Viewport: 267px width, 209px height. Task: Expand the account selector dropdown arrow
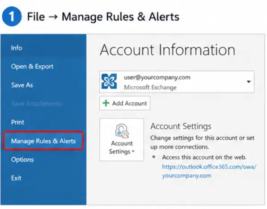249,82
